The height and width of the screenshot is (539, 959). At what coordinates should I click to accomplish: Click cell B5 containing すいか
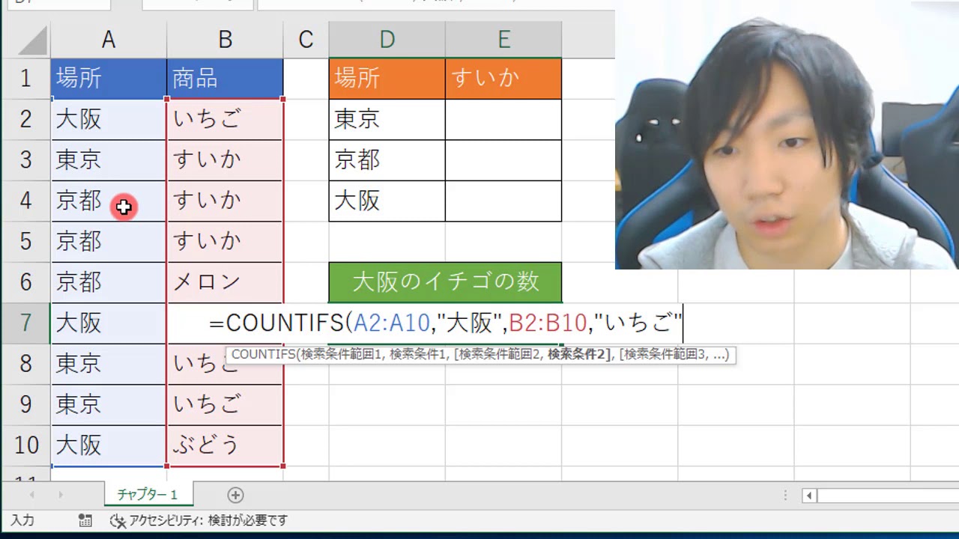[x=225, y=242]
